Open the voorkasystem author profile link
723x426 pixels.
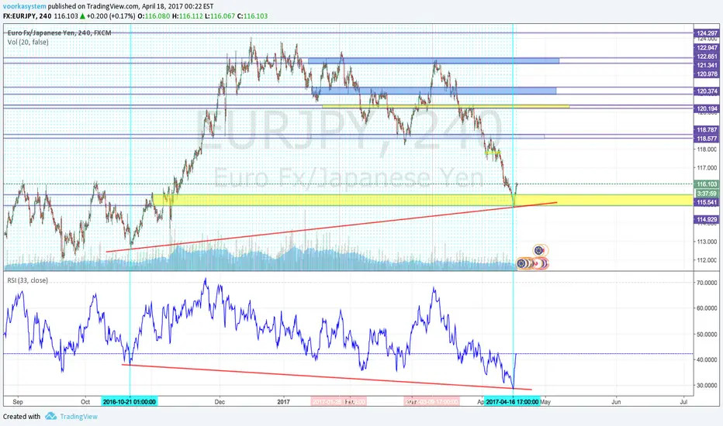pyautogui.click(x=25, y=6)
